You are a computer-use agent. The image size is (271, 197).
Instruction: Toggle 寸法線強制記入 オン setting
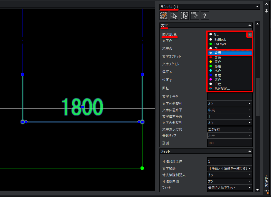pyautogui.click(x=230, y=175)
